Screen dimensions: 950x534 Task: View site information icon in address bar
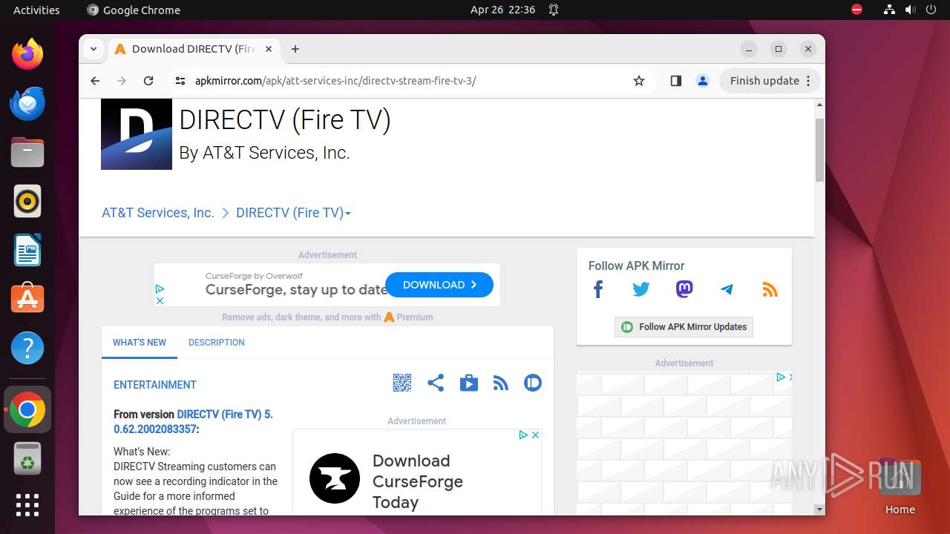tap(180, 81)
